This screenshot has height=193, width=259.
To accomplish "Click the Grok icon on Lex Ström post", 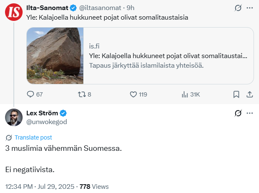I will point(238,113).
